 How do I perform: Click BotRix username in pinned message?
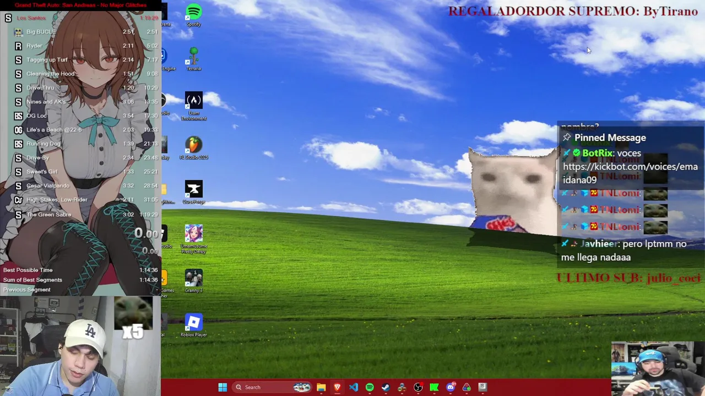click(x=598, y=153)
